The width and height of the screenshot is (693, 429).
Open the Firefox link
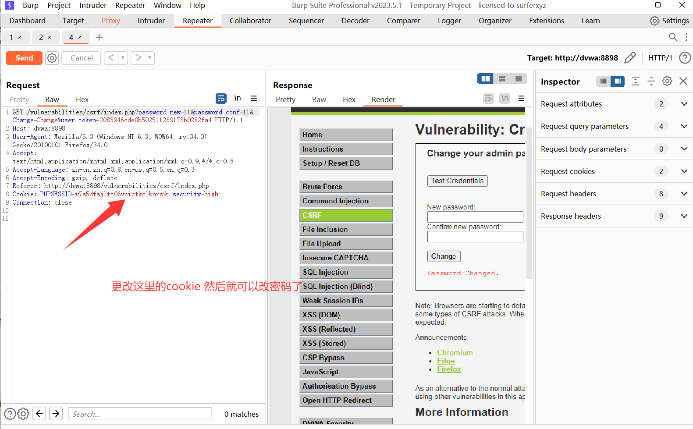coord(449,369)
